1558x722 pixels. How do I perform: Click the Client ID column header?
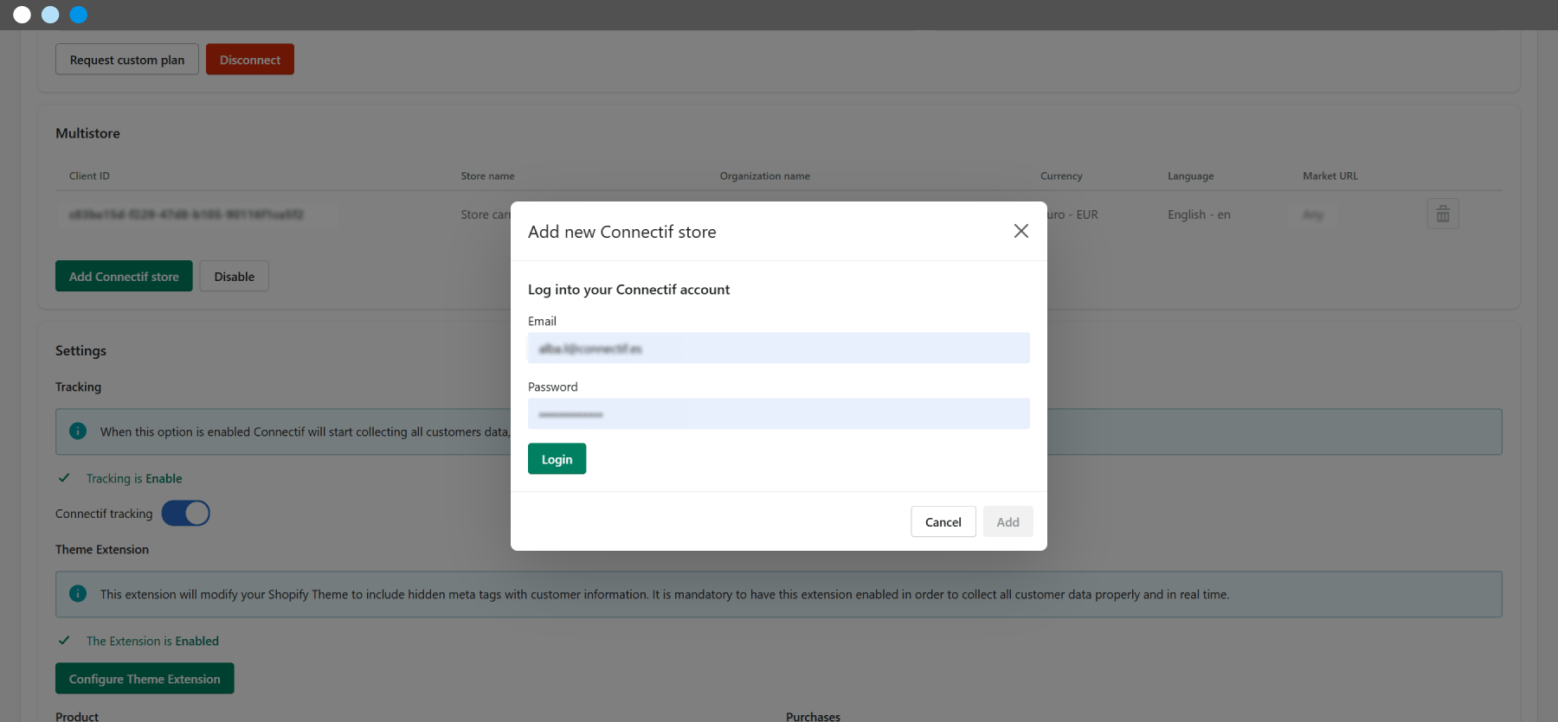tap(89, 176)
